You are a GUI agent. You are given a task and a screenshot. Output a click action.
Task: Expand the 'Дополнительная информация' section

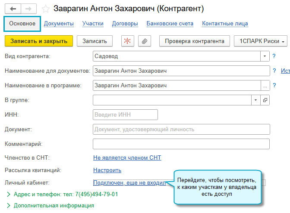click(x=8, y=205)
